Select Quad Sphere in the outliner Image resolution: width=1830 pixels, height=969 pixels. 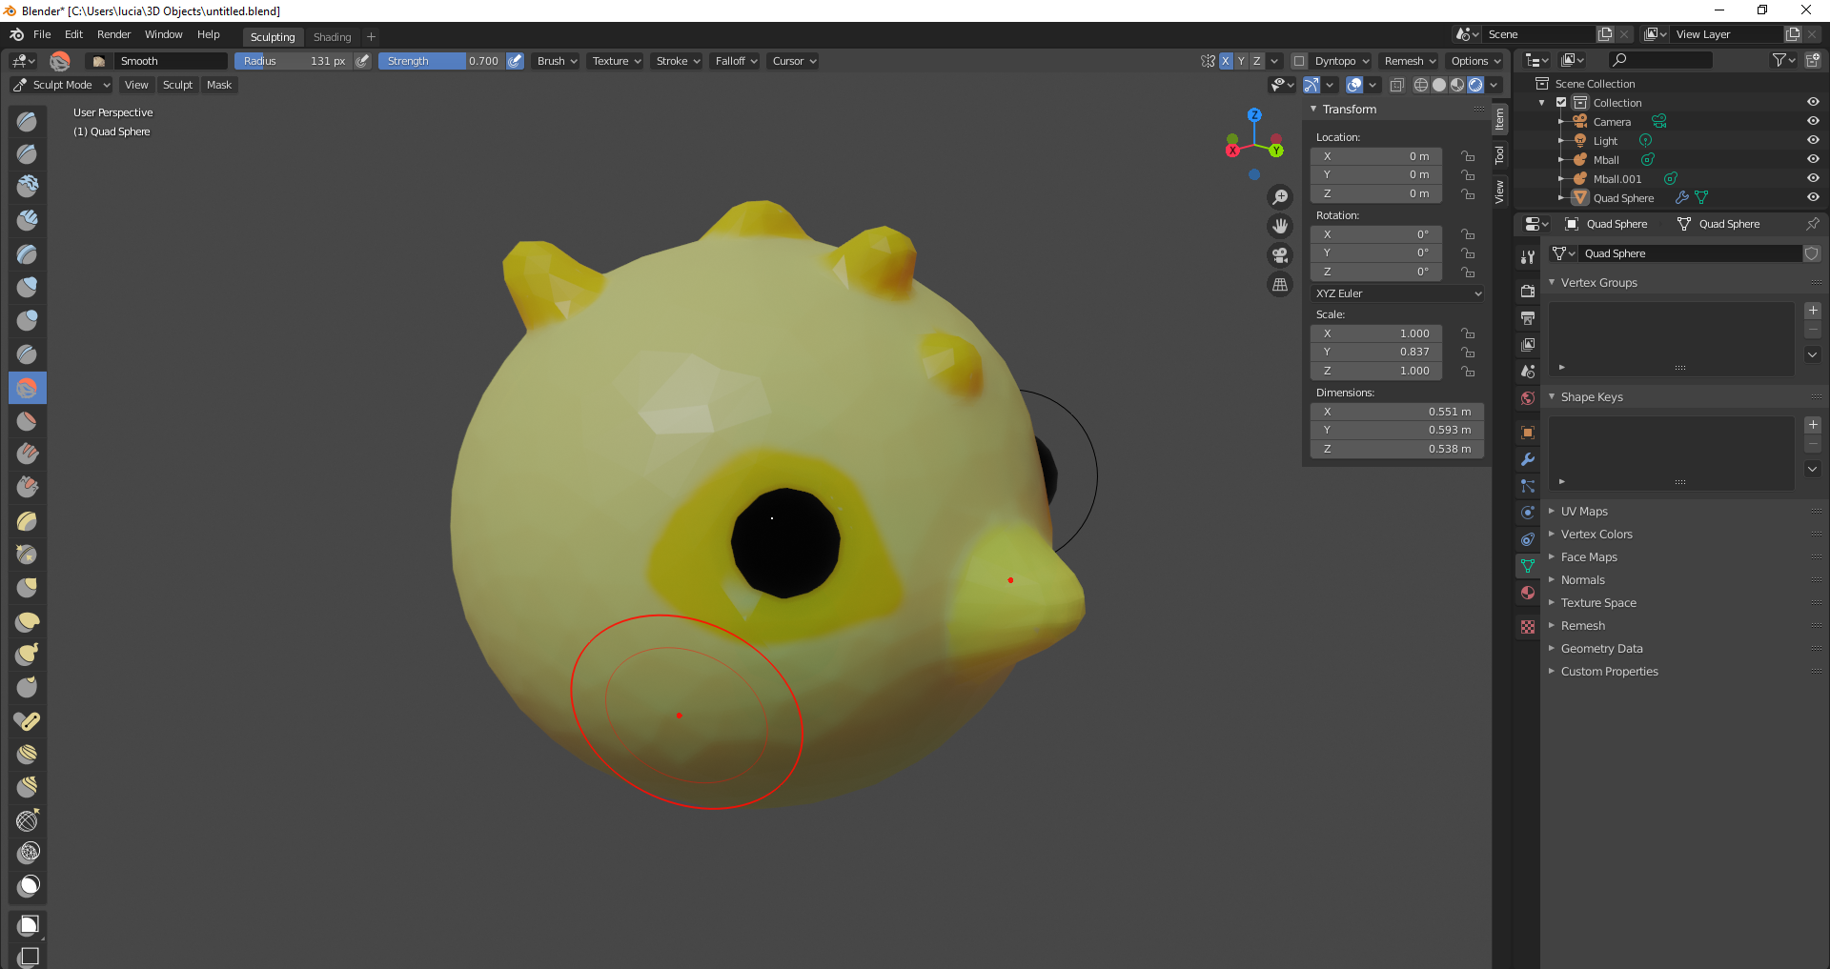[1623, 198]
